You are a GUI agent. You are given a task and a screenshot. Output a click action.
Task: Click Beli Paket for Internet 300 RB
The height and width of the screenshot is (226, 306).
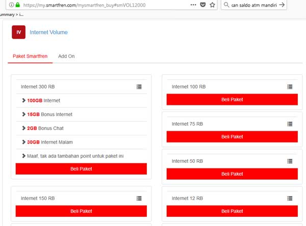pos(81,168)
